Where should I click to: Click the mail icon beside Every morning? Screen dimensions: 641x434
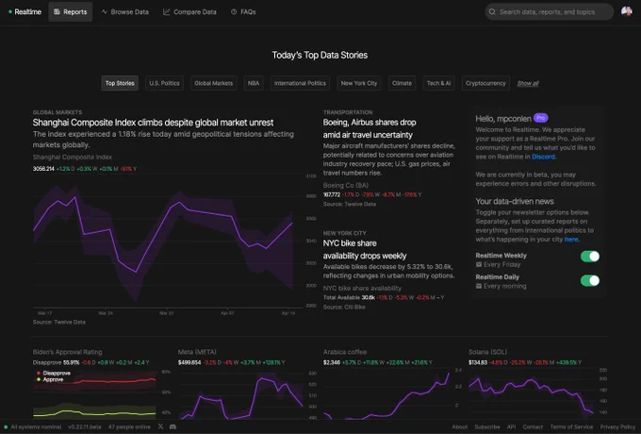click(x=479, y=286)
